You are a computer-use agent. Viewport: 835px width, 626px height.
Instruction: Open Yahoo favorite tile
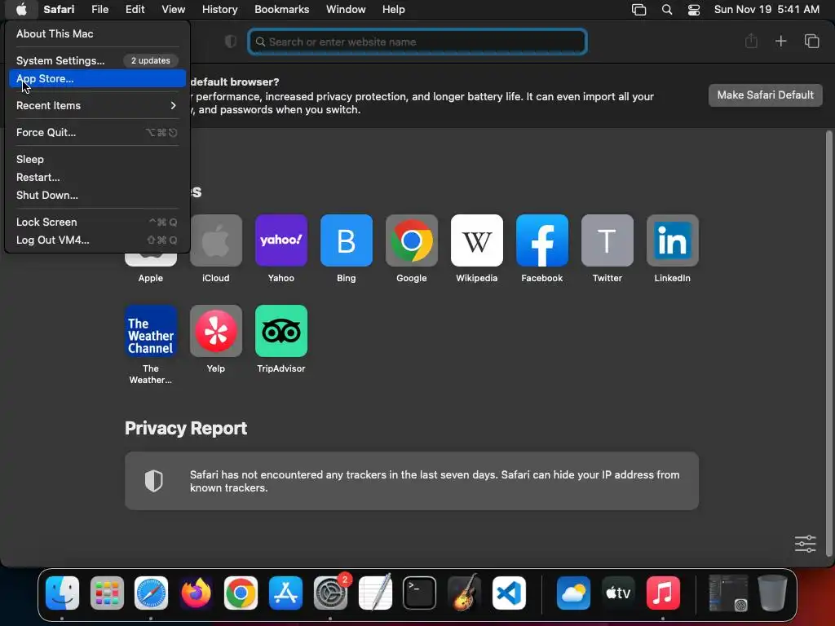[281, 240]
